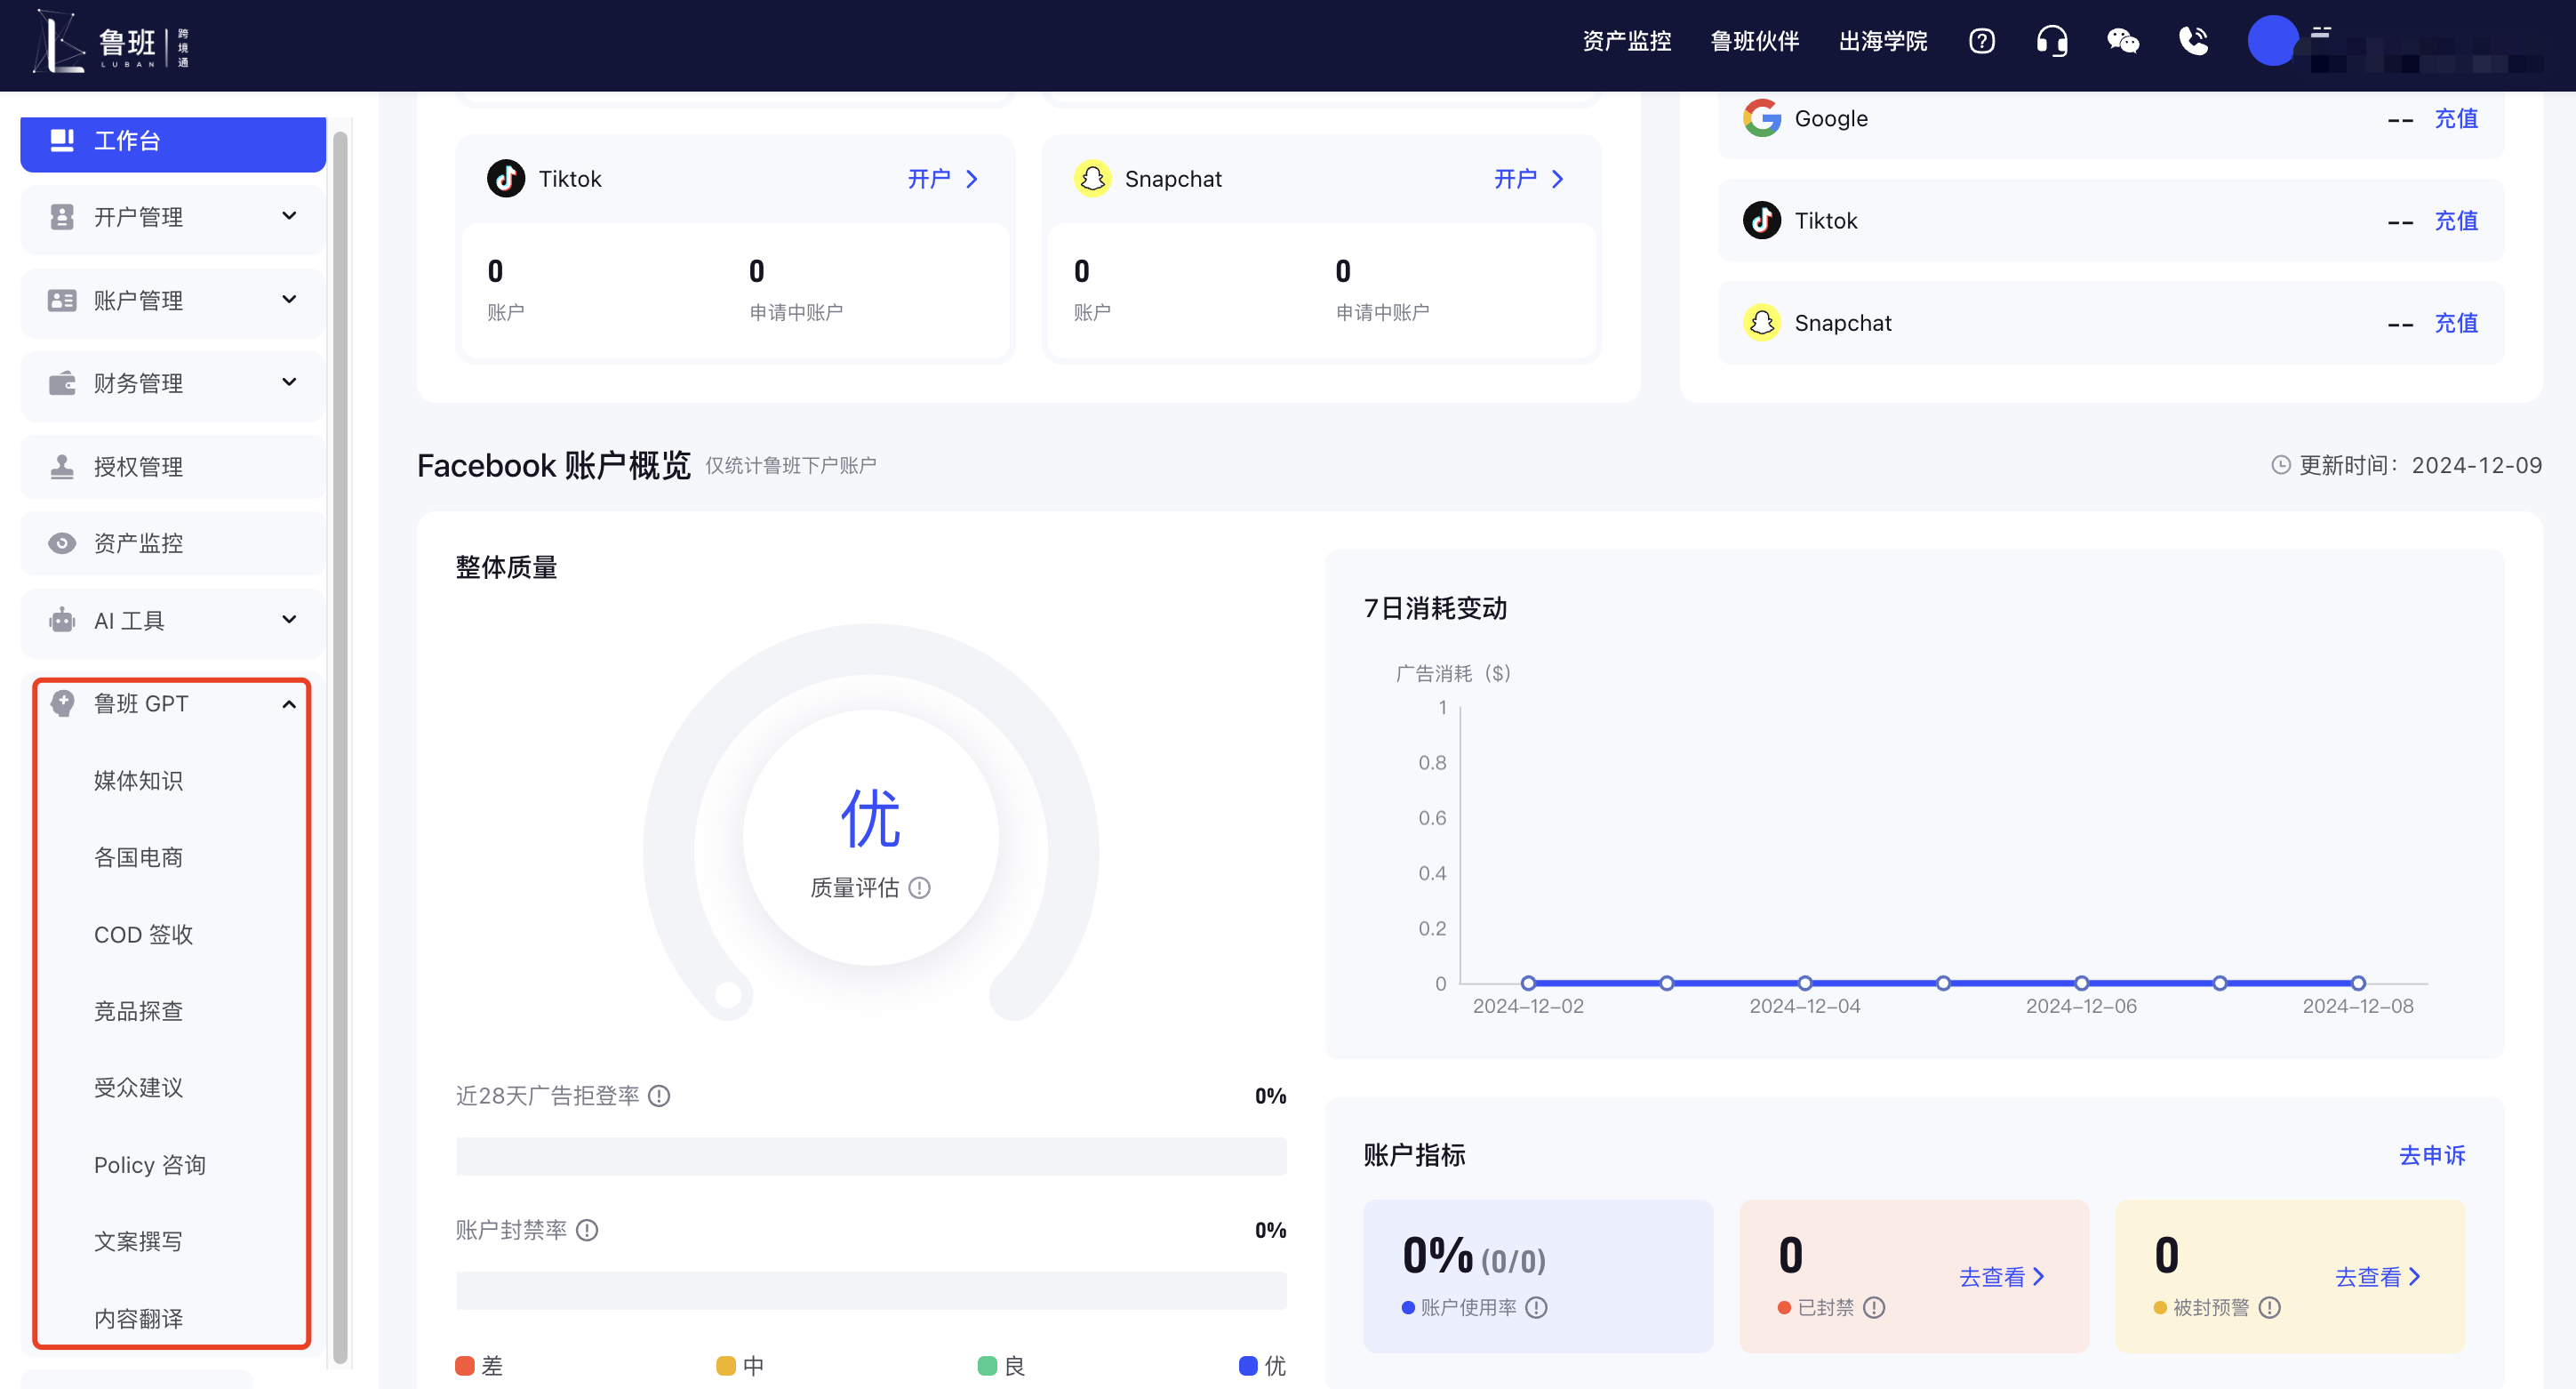Screen dimensions: 2576x1389
Task: Click 充值 link for Tiktok
Action: click(2456, 221)
